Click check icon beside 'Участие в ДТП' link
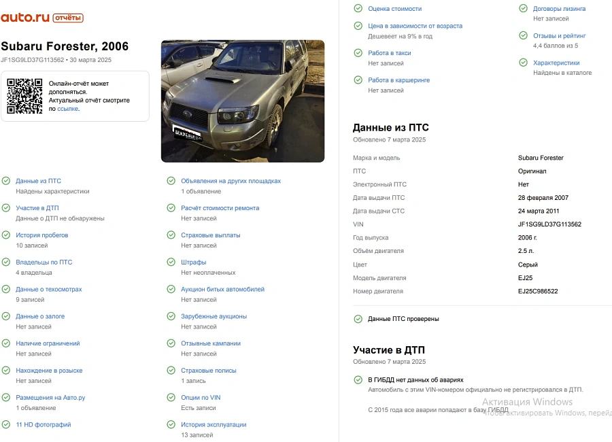The height and width of the screenshot is (442, 612). (x=6, y=207)
